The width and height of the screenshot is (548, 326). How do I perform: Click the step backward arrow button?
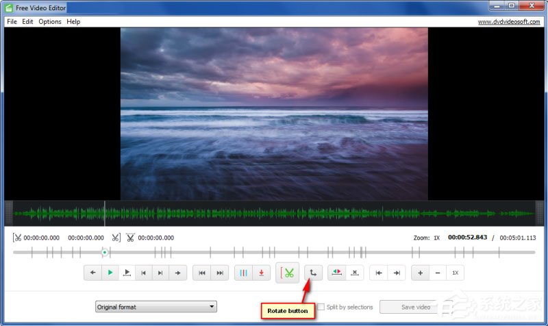93,273
